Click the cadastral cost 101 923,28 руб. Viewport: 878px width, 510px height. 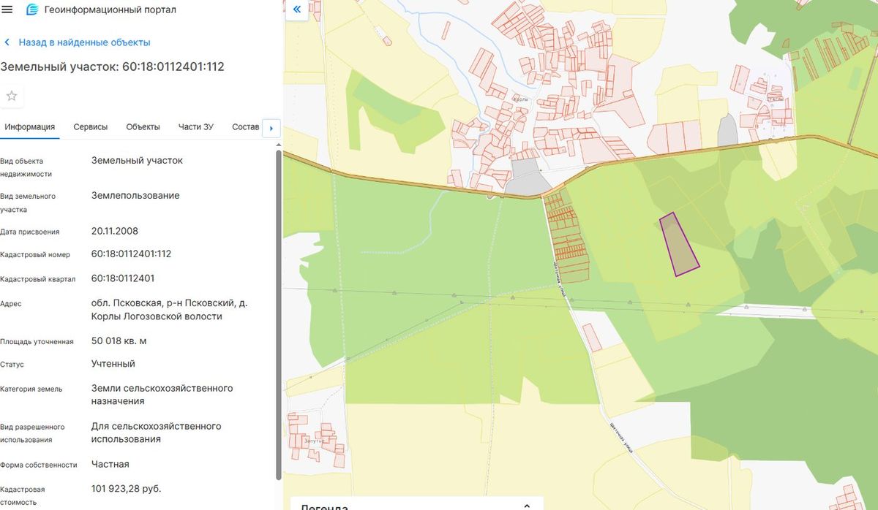[x=127, y=488]
